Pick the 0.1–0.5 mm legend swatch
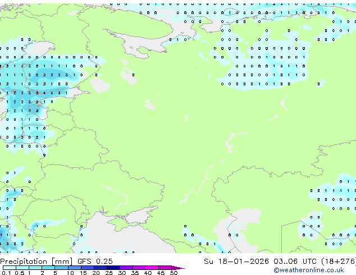356x275 pixels. pos(10,268)
